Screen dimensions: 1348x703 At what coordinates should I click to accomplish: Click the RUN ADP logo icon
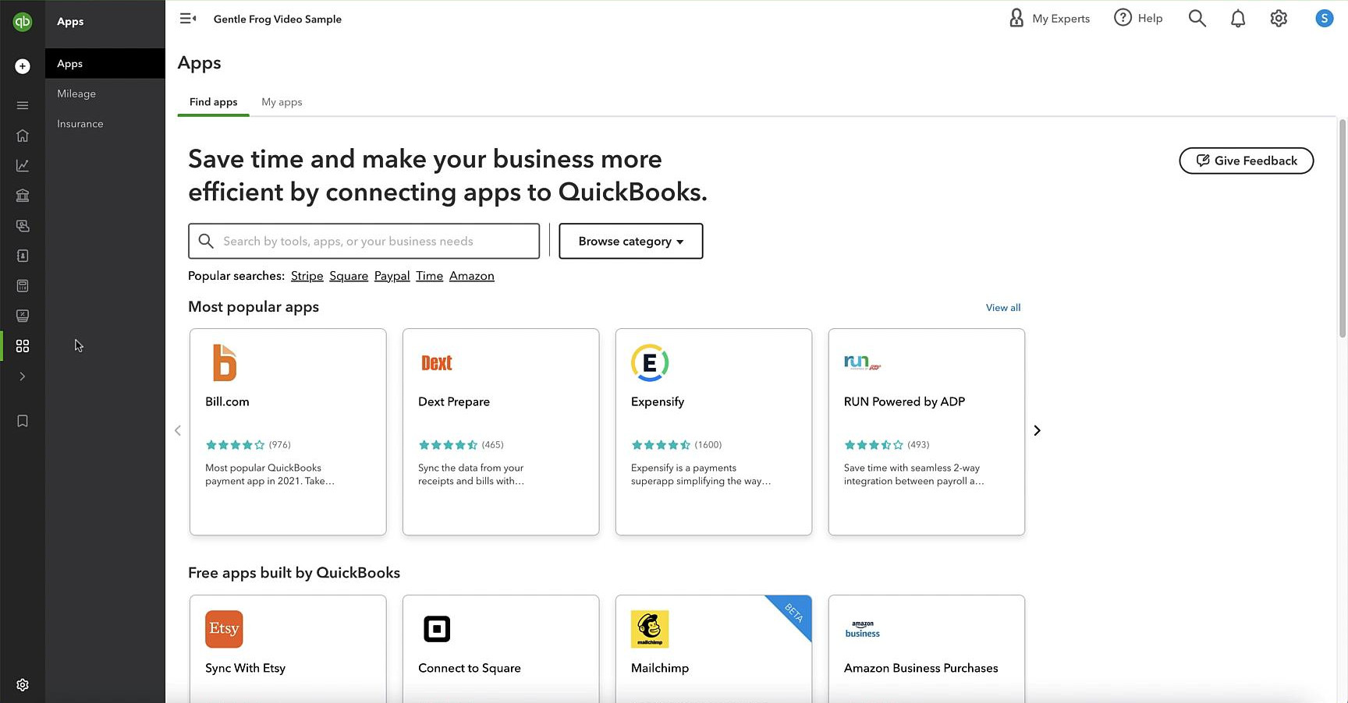pyautogui.click(x=863, y=362)
